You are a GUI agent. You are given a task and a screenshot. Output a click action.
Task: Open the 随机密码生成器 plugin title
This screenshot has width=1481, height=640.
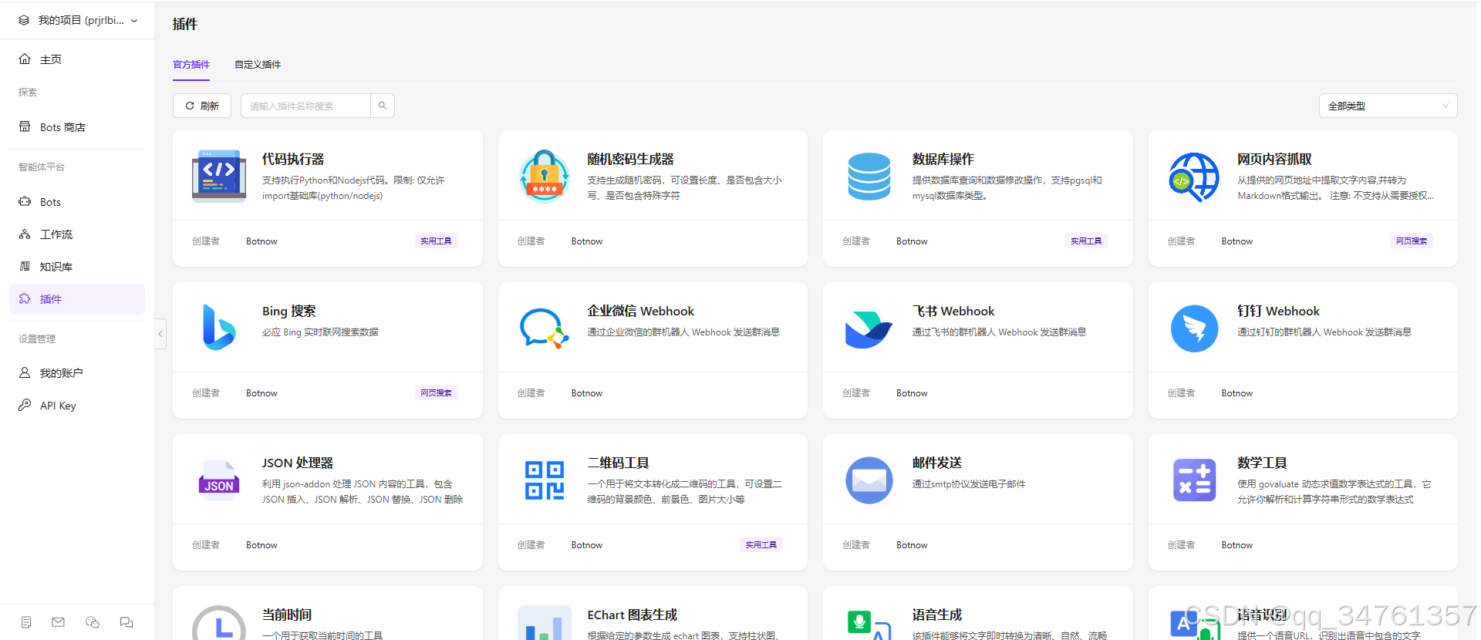630,159
